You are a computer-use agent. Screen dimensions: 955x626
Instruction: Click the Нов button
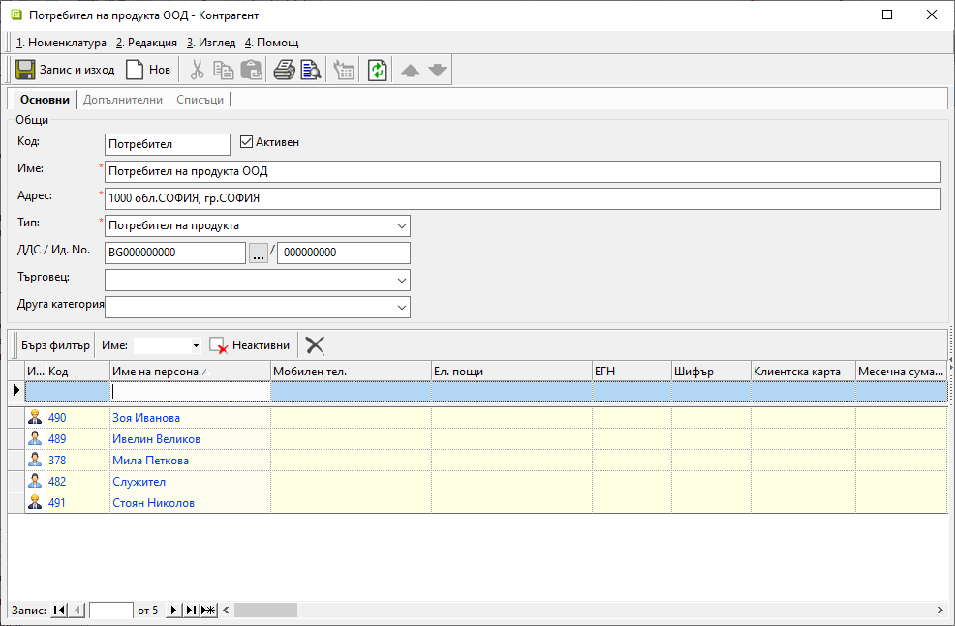click(x=148, y=70)
